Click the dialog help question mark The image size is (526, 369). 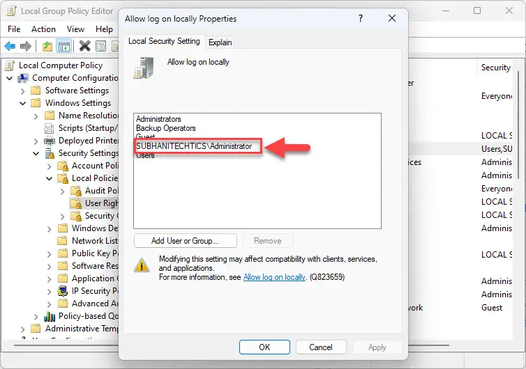pos(361,18)
